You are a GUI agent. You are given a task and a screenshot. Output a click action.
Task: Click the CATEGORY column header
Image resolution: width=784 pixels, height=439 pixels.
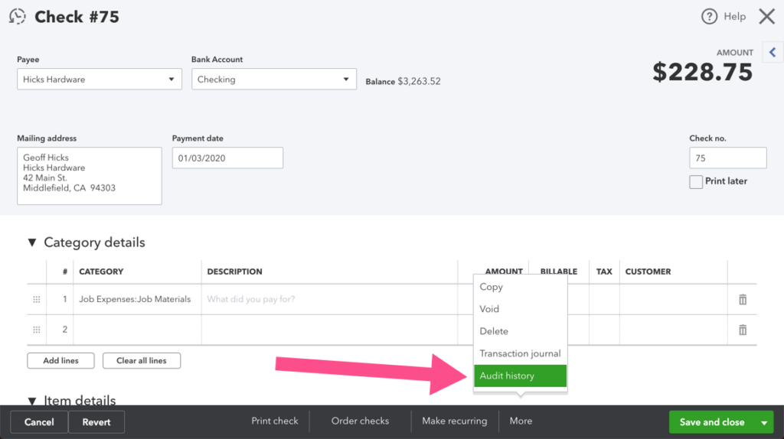pyautogui.click(x=101, y=272)
